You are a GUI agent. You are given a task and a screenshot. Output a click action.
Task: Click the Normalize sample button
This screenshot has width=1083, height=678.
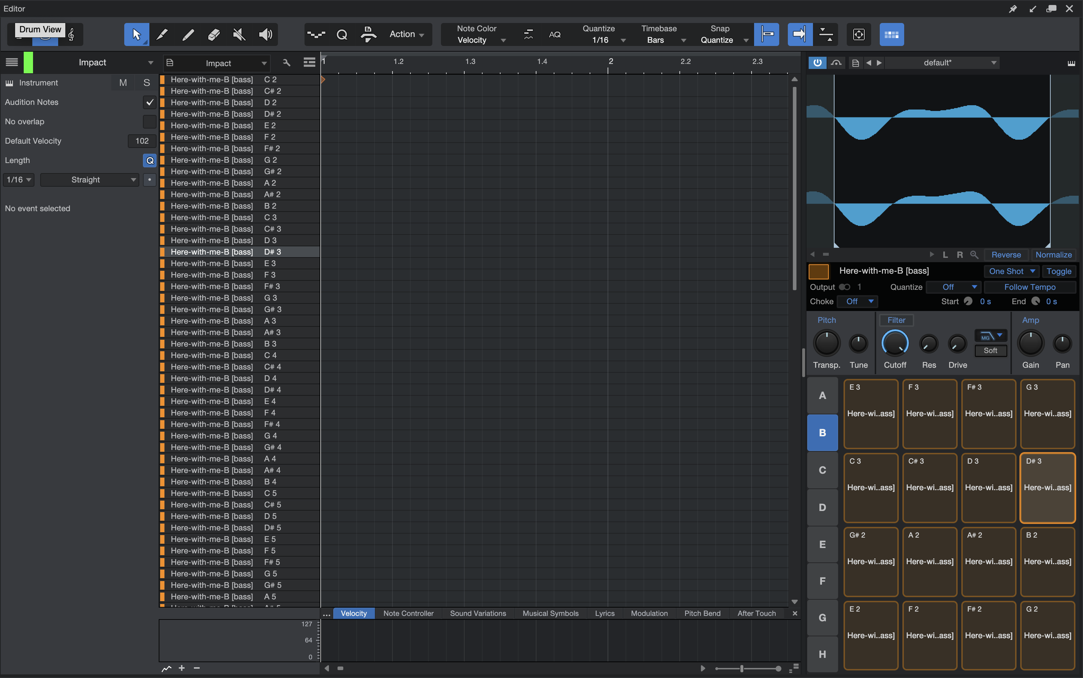(x=1054, y=255)
